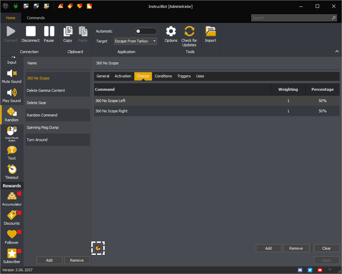Open the Conditions tab

163,76
